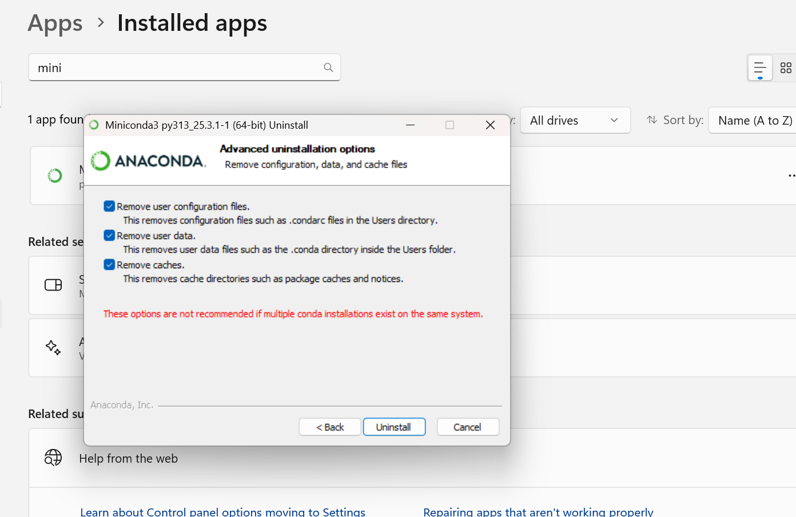Screen dimensions: 796x517
Task: Click the search field containing 'mini'
Action: 184,67
